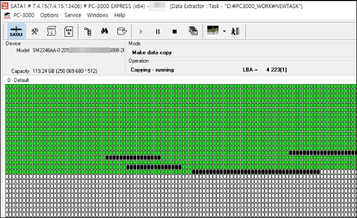This screenshot has height=218, width=357.
Task: Click the 100% document icon
Action: (69, 31)
